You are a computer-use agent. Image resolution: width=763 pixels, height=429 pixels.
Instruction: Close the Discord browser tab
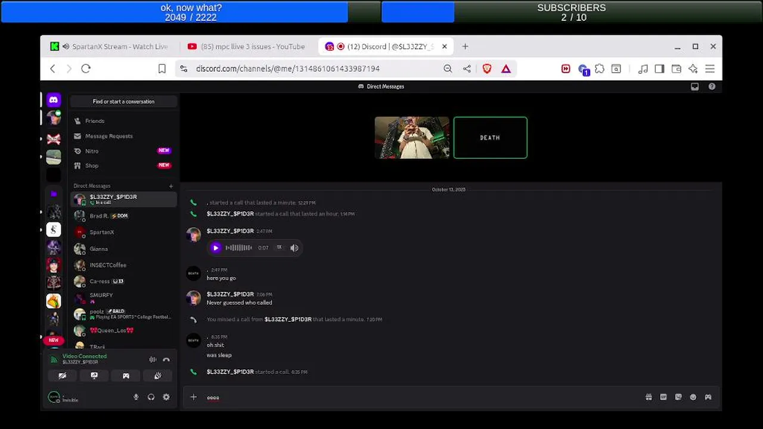tap(444, 46)
